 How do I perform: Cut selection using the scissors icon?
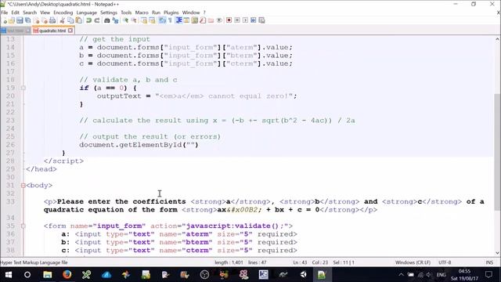click(x=63, y=20)
